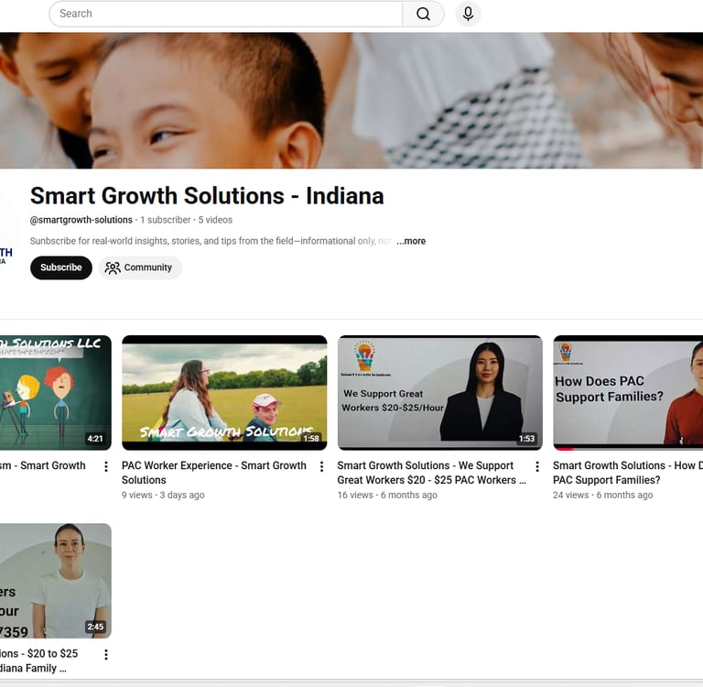Open video title ending 'sm - Smart Growth'
The height and width of the screenshot is (687, 703).
click(43, 465)
